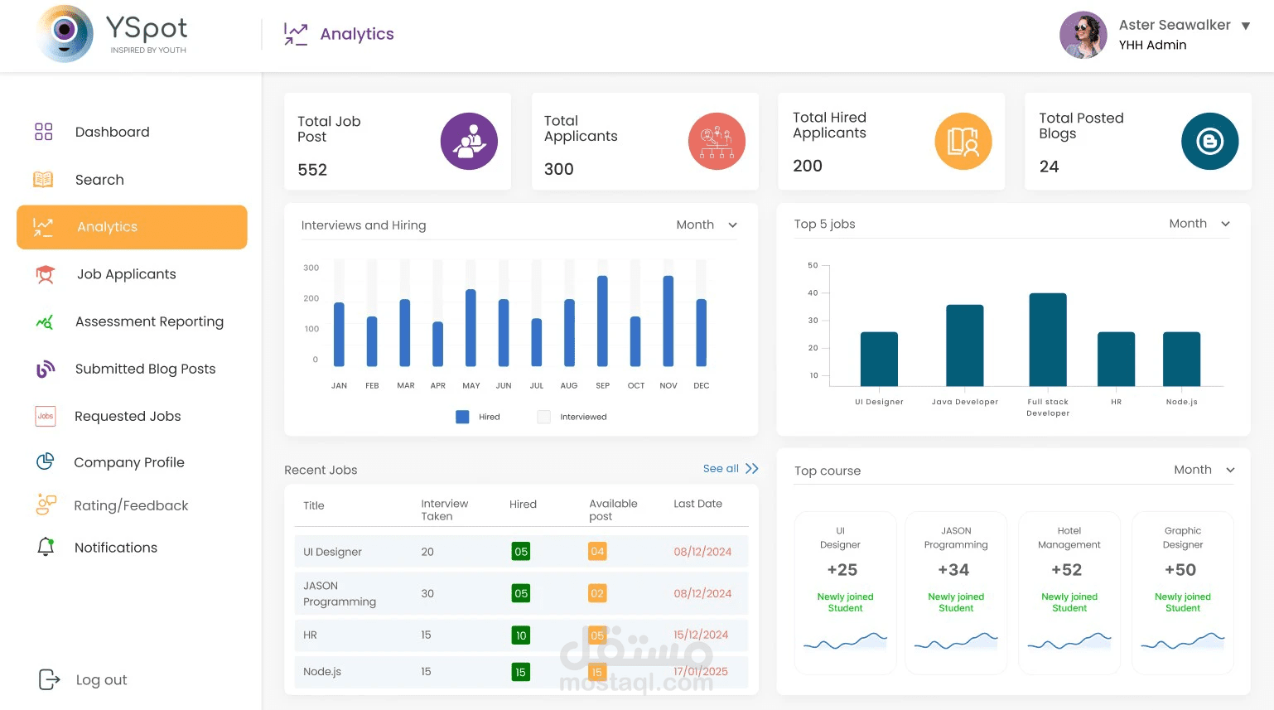Open Month dropdown in Interviews and Hiring
Screen dimensions: 1274x710
point(707,225)
